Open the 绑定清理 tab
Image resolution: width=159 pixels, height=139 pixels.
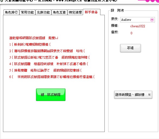click(x=75, y=12)
